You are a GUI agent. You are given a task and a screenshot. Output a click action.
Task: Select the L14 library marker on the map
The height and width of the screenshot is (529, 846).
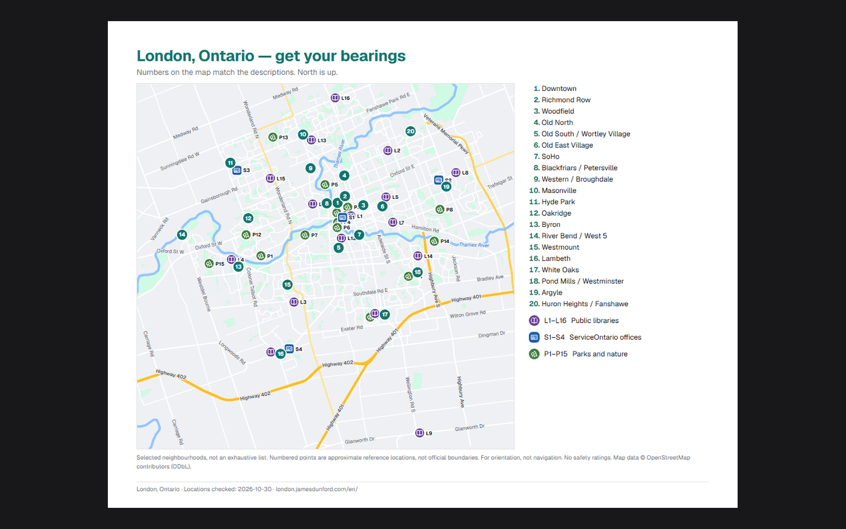coord(418,256)
